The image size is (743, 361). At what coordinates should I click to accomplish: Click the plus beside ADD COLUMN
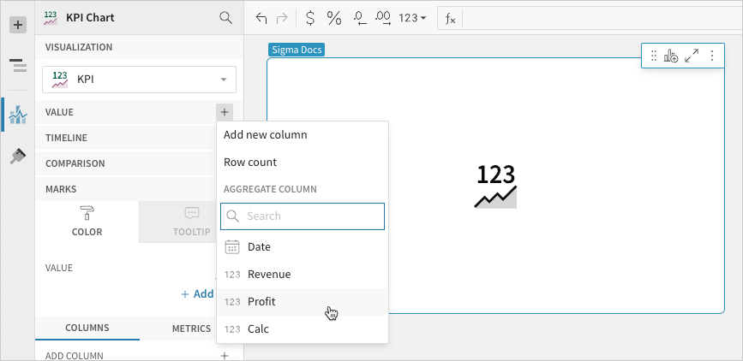point(225,355)
